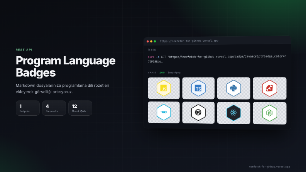Click the 'image/png' content type text
306x172 pixels.
174,73
